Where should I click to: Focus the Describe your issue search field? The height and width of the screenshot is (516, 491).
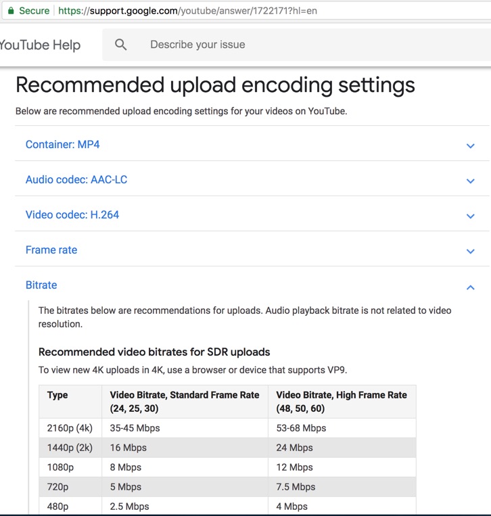coord(296,45)
